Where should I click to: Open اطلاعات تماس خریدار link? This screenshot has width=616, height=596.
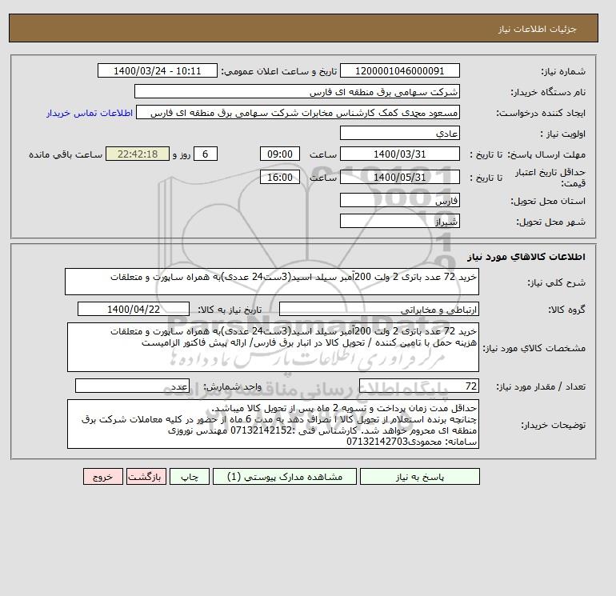coord(90,113)
